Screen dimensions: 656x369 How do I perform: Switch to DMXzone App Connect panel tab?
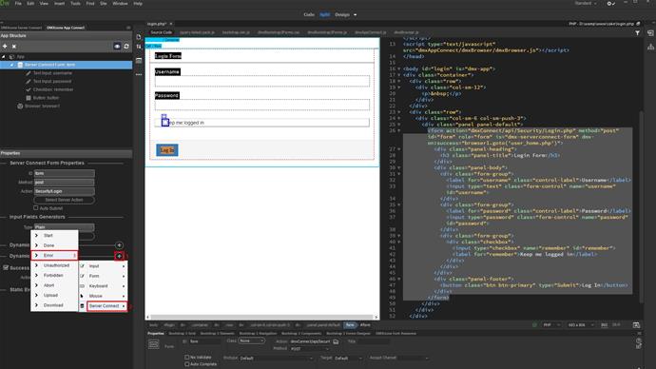tap(66, 28)
